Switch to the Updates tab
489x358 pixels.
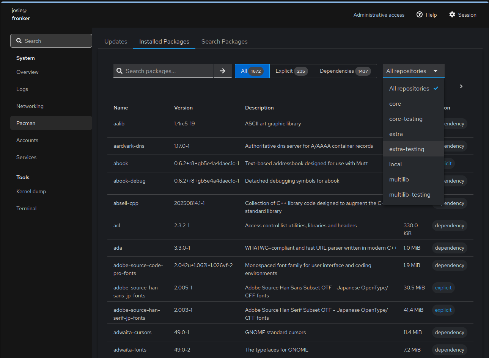pos(116,41)
